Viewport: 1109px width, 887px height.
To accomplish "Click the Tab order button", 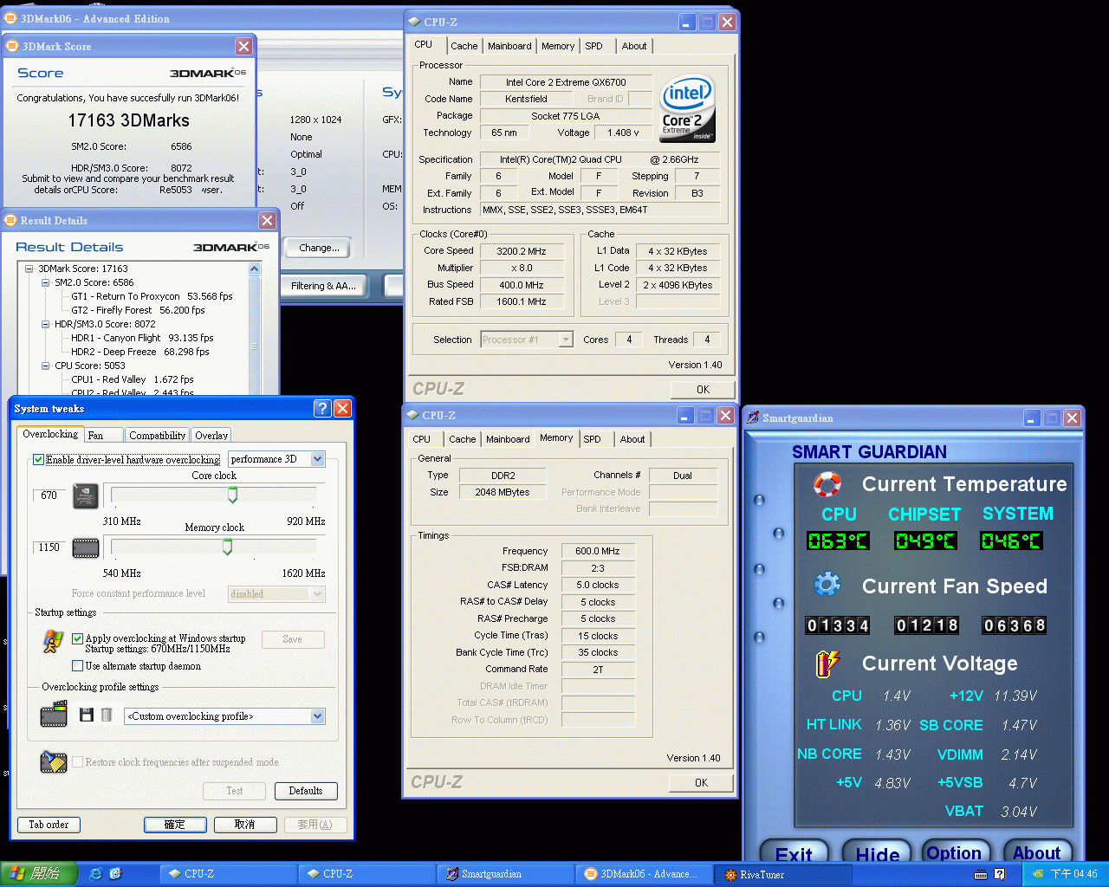I will coord(49,825).
